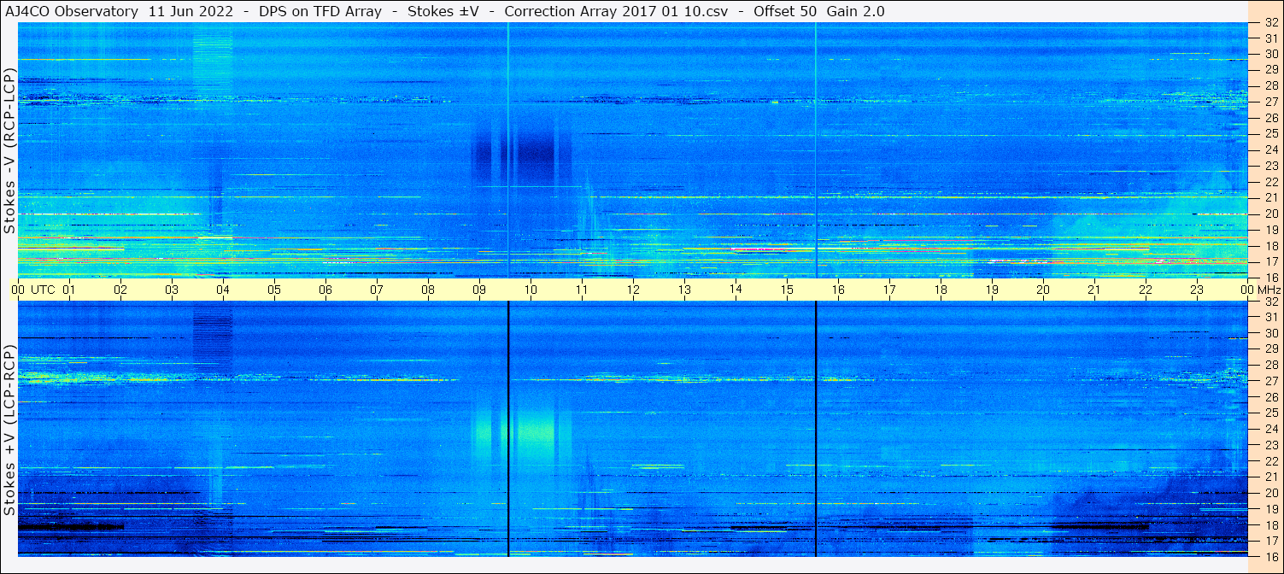Click the '06' hour tick on time axis
The image size is (1284, 574).
coord(325,290)
